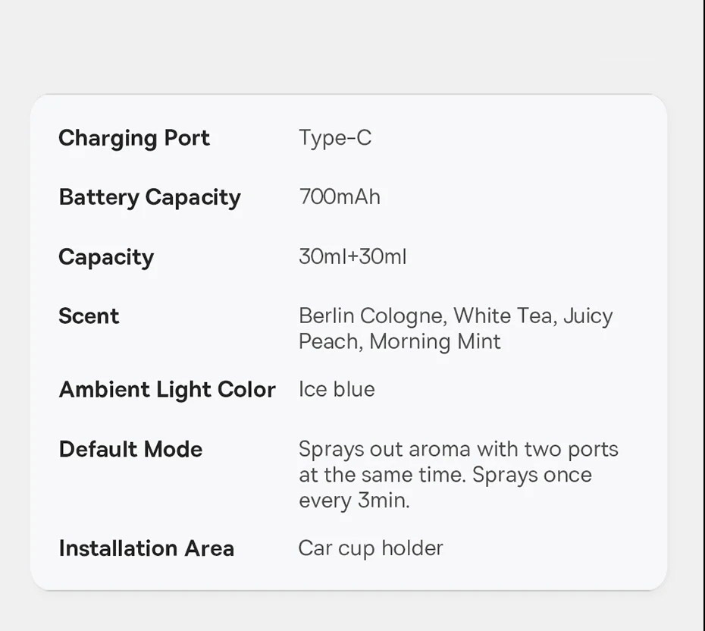Select the 700mAh battery value
Image resolution: width=705 pixels, height=631 pixels.
coord(340,197)
